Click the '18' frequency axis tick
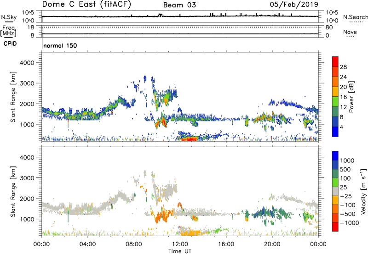 pyautogui.click(x=31, y=28)
